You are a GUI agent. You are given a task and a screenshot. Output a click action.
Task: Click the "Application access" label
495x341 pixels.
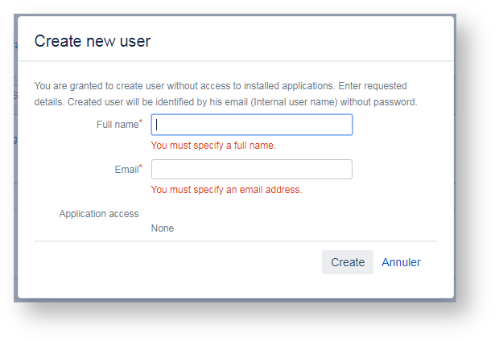pyautogui.click(x=99, y=214)
